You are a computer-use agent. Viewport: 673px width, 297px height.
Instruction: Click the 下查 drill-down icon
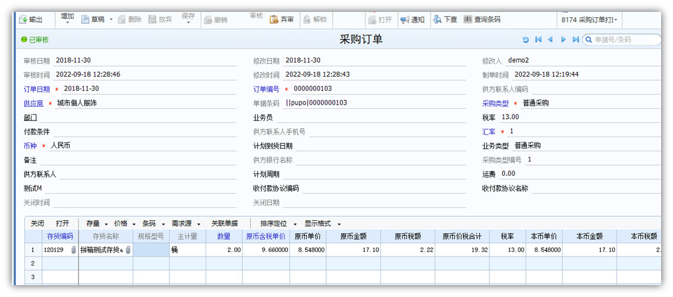point(437,20)
